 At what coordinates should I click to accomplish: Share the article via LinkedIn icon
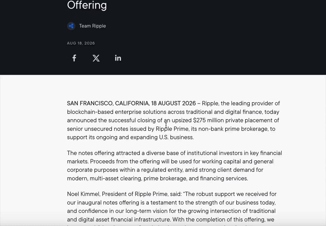click(x=118, y=58)
